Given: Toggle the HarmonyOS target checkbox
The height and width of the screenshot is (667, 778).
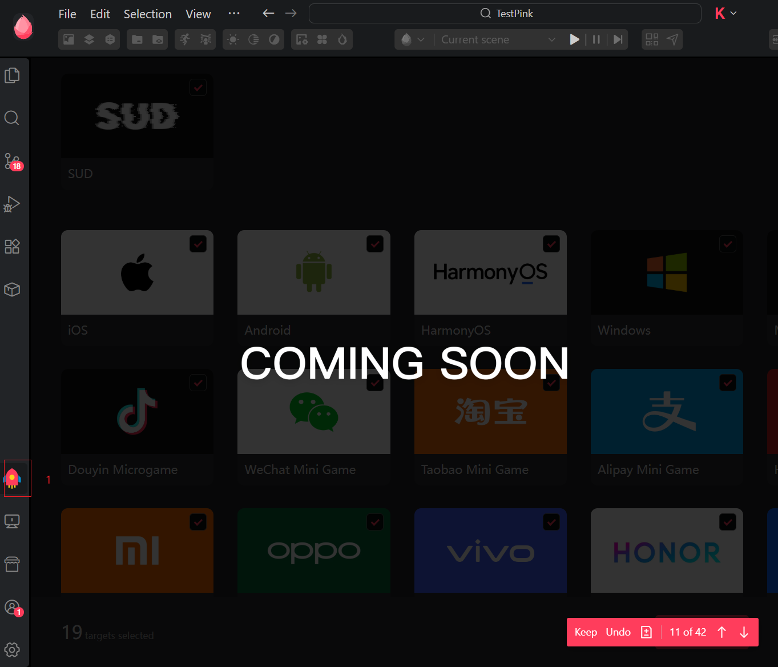Looking at the screenshot, I should (x=551, y=244).
